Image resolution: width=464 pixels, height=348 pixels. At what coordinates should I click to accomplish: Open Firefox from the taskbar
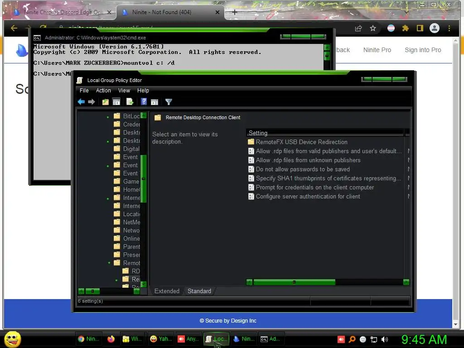[111, 339]
